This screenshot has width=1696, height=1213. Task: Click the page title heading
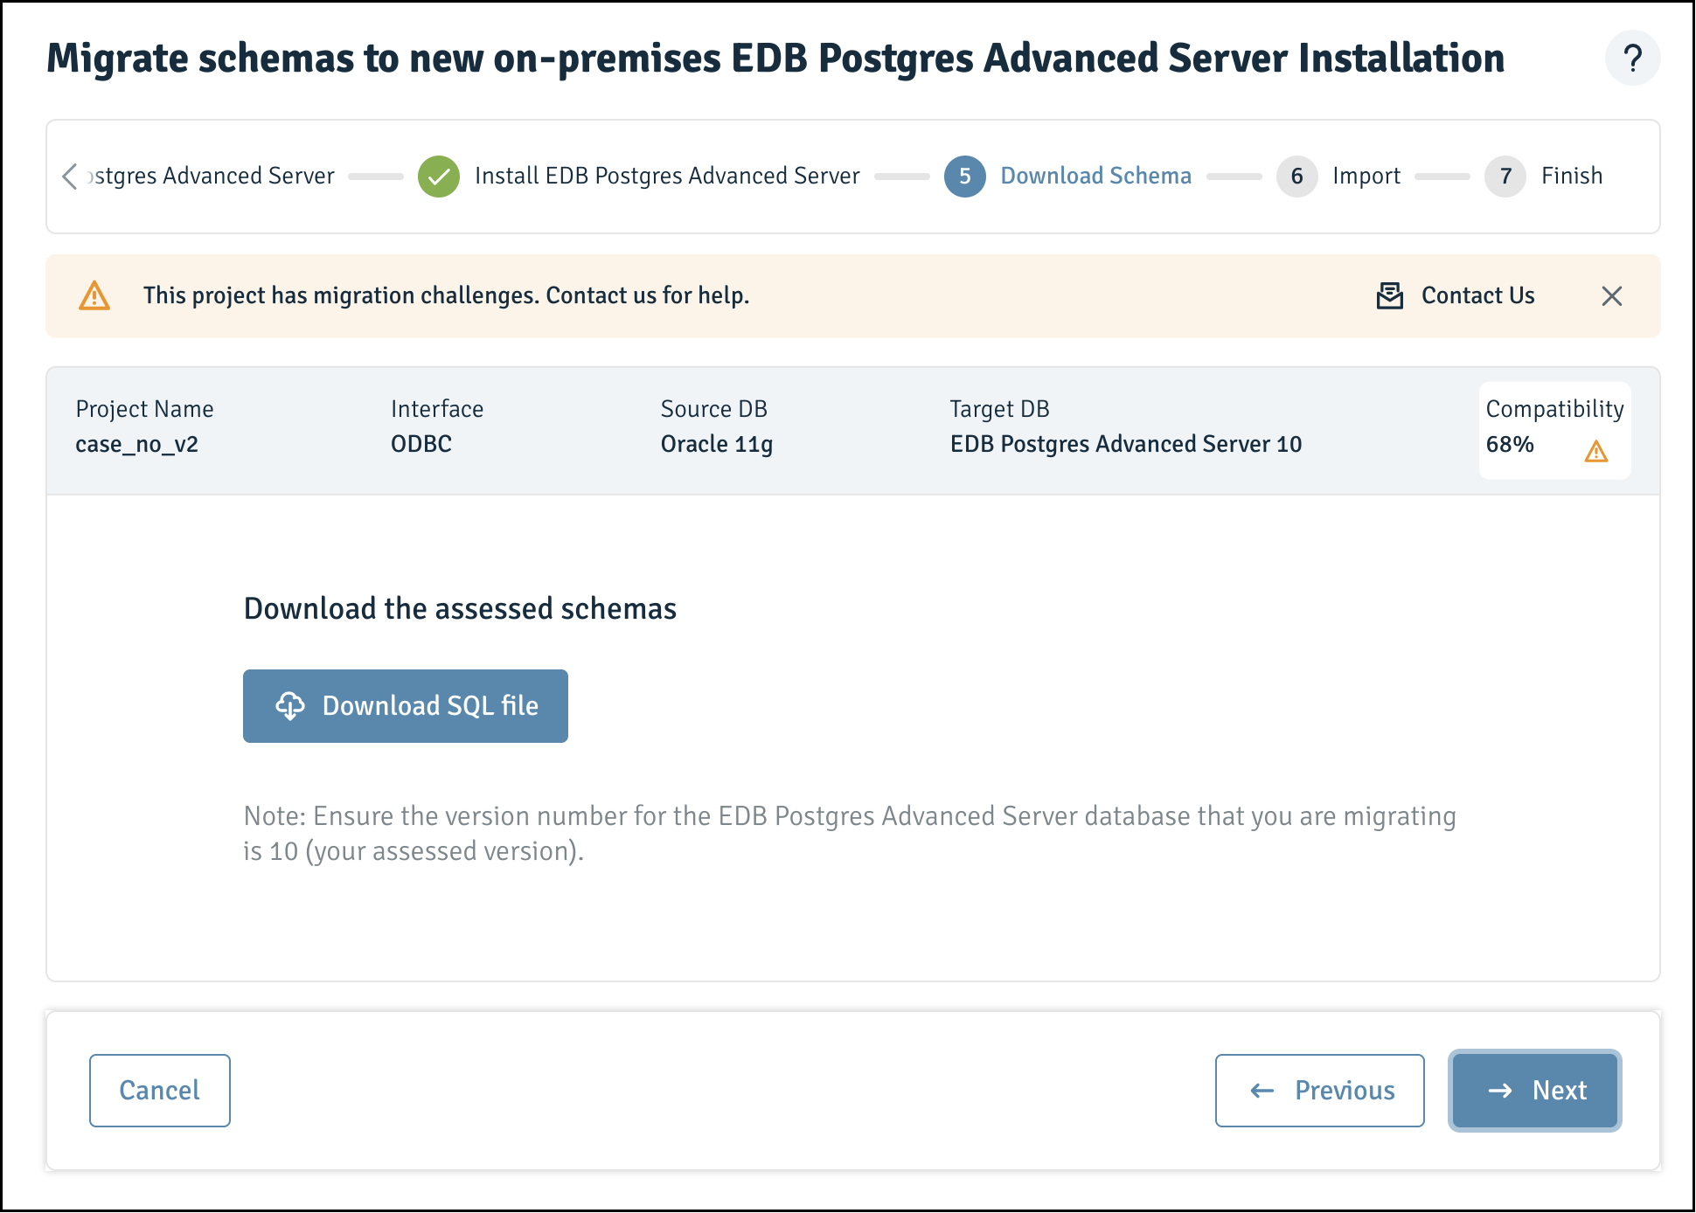775,59
